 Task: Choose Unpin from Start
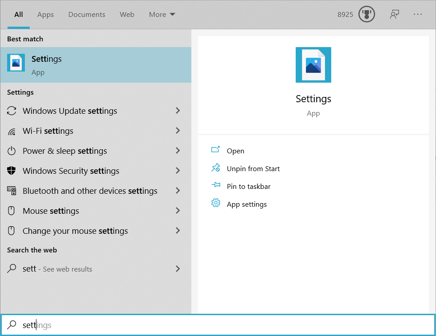tap(253, 169)
